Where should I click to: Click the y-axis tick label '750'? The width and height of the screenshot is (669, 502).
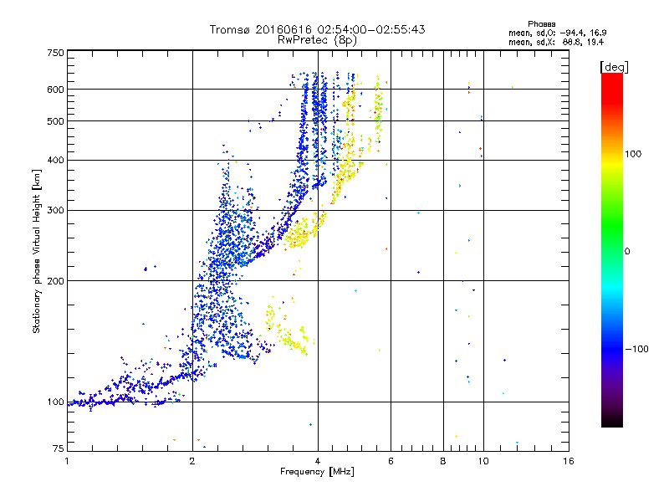coord(55,53)
